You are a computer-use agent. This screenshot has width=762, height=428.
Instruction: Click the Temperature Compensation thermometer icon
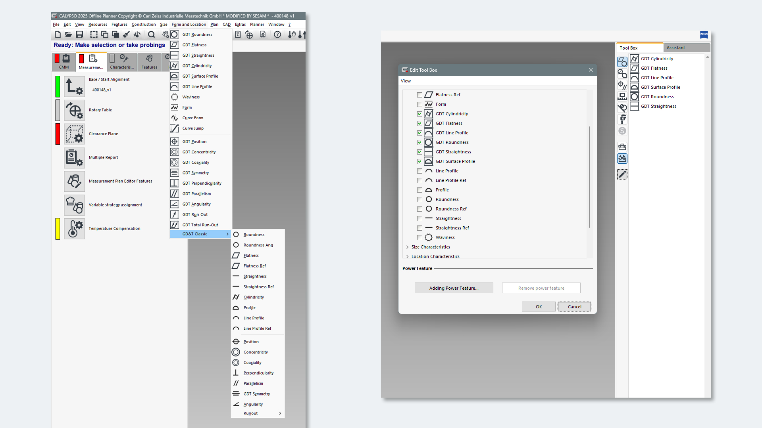coord(74,229)
